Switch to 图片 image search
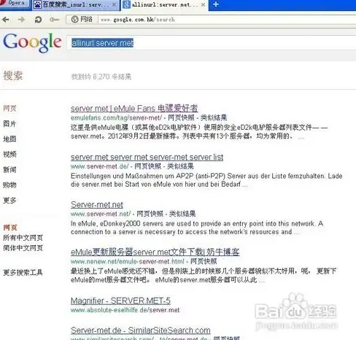The height and width of the screenshot is (340, 356). pos(9,123)
